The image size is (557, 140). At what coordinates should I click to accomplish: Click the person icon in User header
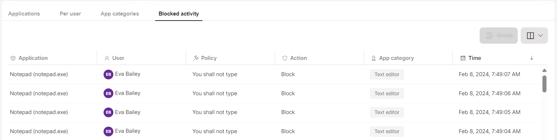point(107,58)
